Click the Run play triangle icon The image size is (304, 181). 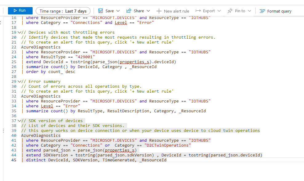pyautogui.click(x=15, y=10)
